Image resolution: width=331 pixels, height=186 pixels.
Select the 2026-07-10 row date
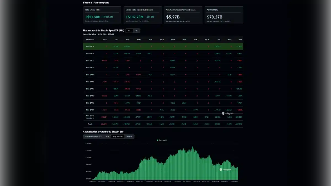[90, 68]
